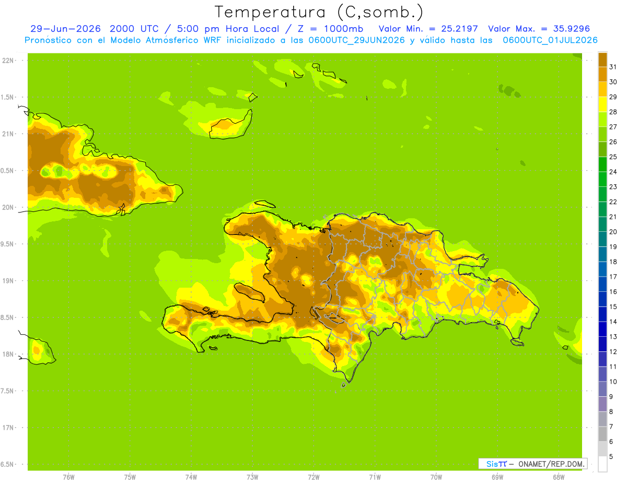Click the '22N' latitude axis label
This screenshot has width=627, height=484.
tap(9, 61)
